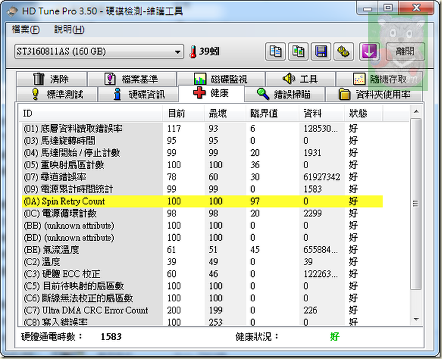Click the scrollbar up arrow

tap(416, 112)
